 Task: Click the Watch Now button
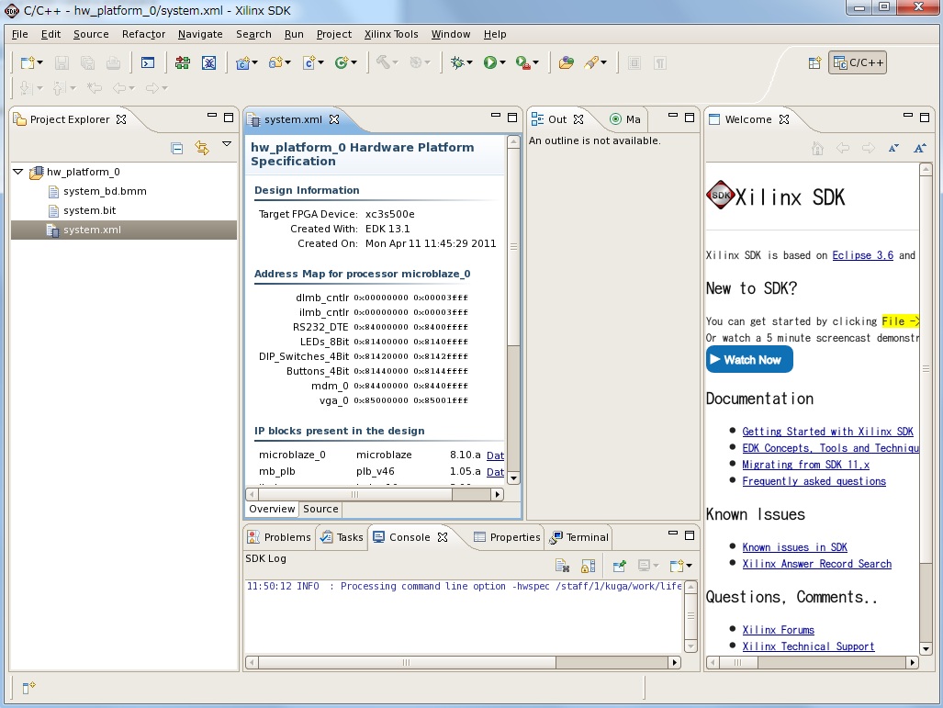pyautogui.click(x=749, y=360)
